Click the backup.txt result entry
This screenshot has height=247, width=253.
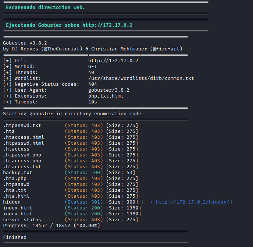[x=17, y=173]
